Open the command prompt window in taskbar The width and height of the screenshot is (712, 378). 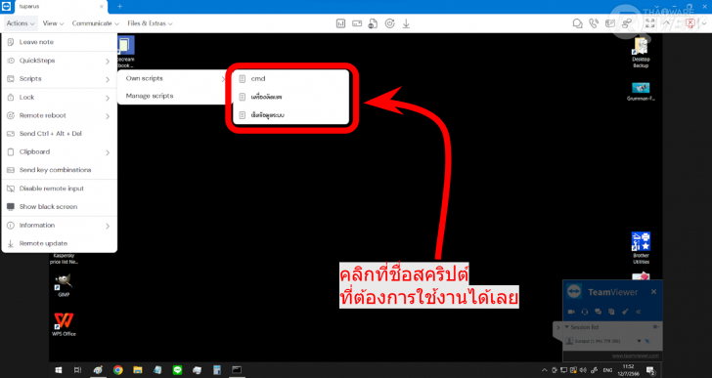[x=237, y=370]
